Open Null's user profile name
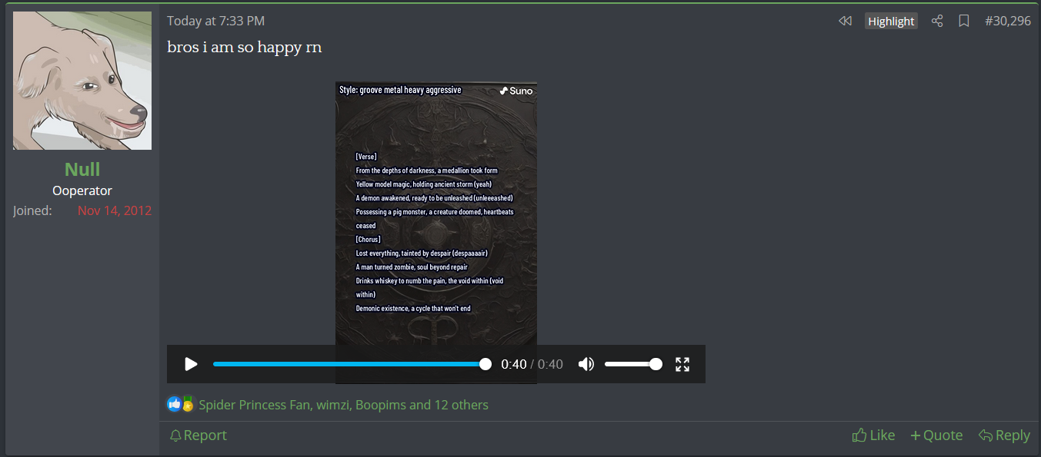Screen dimensions: 1041x457 82,169
